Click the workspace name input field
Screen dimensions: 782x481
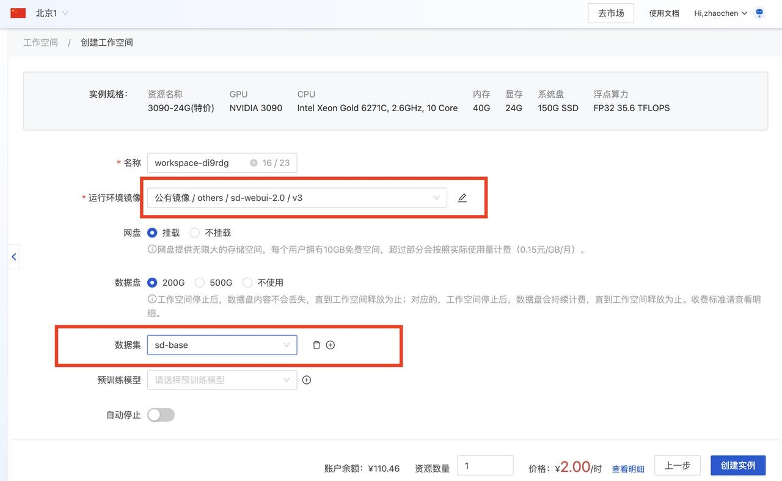pos(222,163)
